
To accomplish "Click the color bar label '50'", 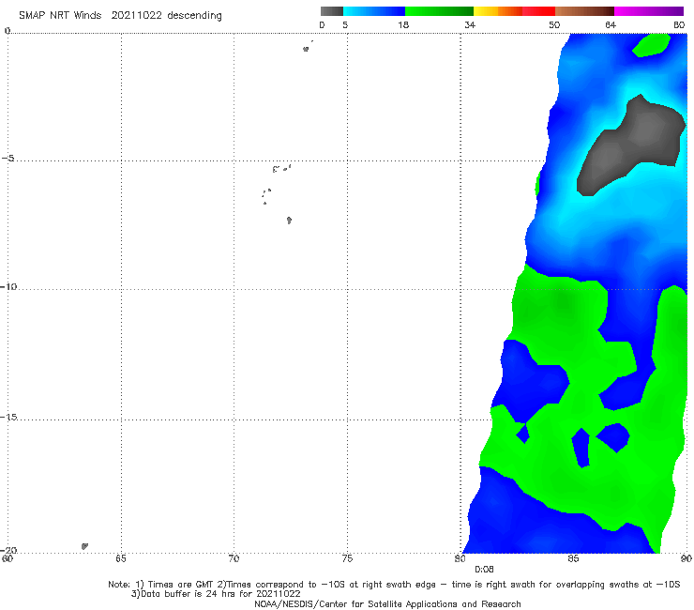I will (x=554, y=24).
